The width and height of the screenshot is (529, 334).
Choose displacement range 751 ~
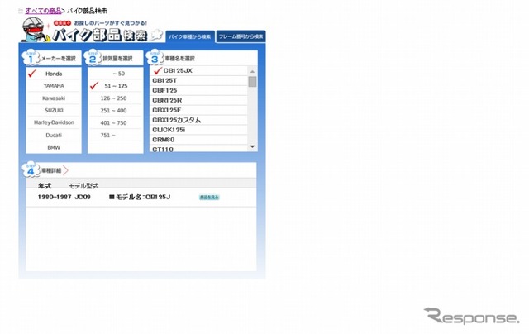(116, 135)
